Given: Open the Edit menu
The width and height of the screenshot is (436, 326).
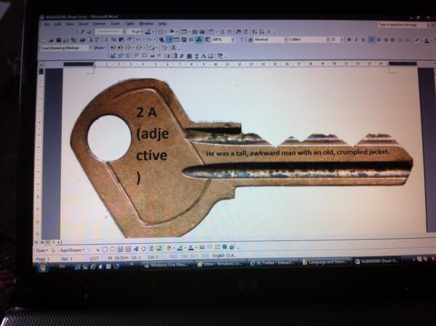Looking at the screenshot, I should click(58, 25).
